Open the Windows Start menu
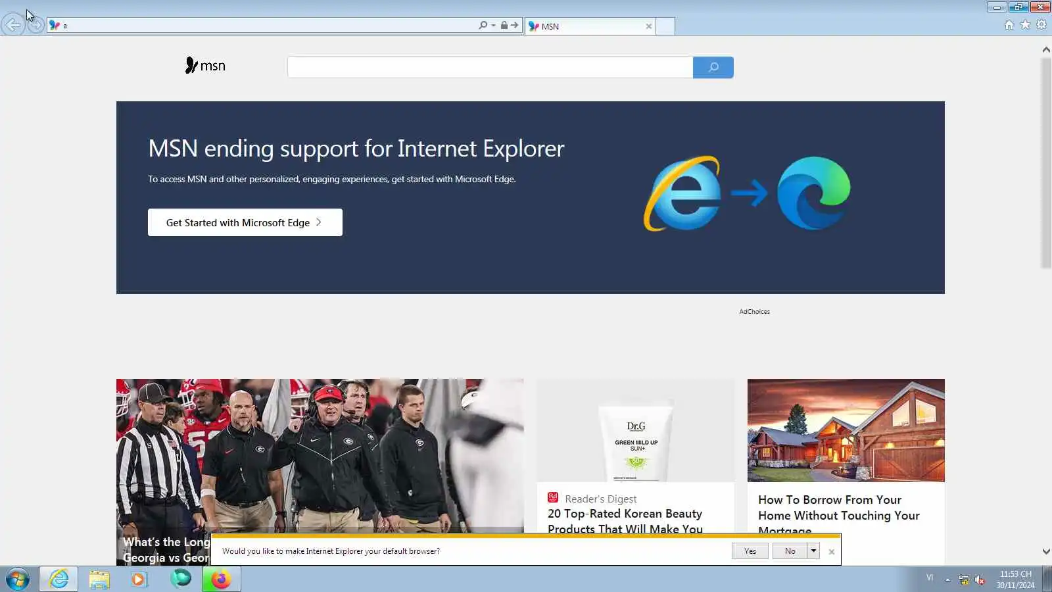Image resolution: width=1052 pixels, height=592 pixels. 18,580
